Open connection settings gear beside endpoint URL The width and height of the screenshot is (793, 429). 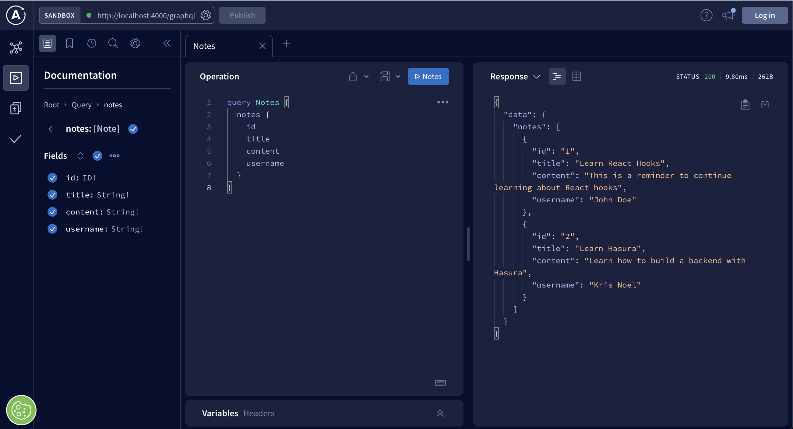click(x=206, y=15)
